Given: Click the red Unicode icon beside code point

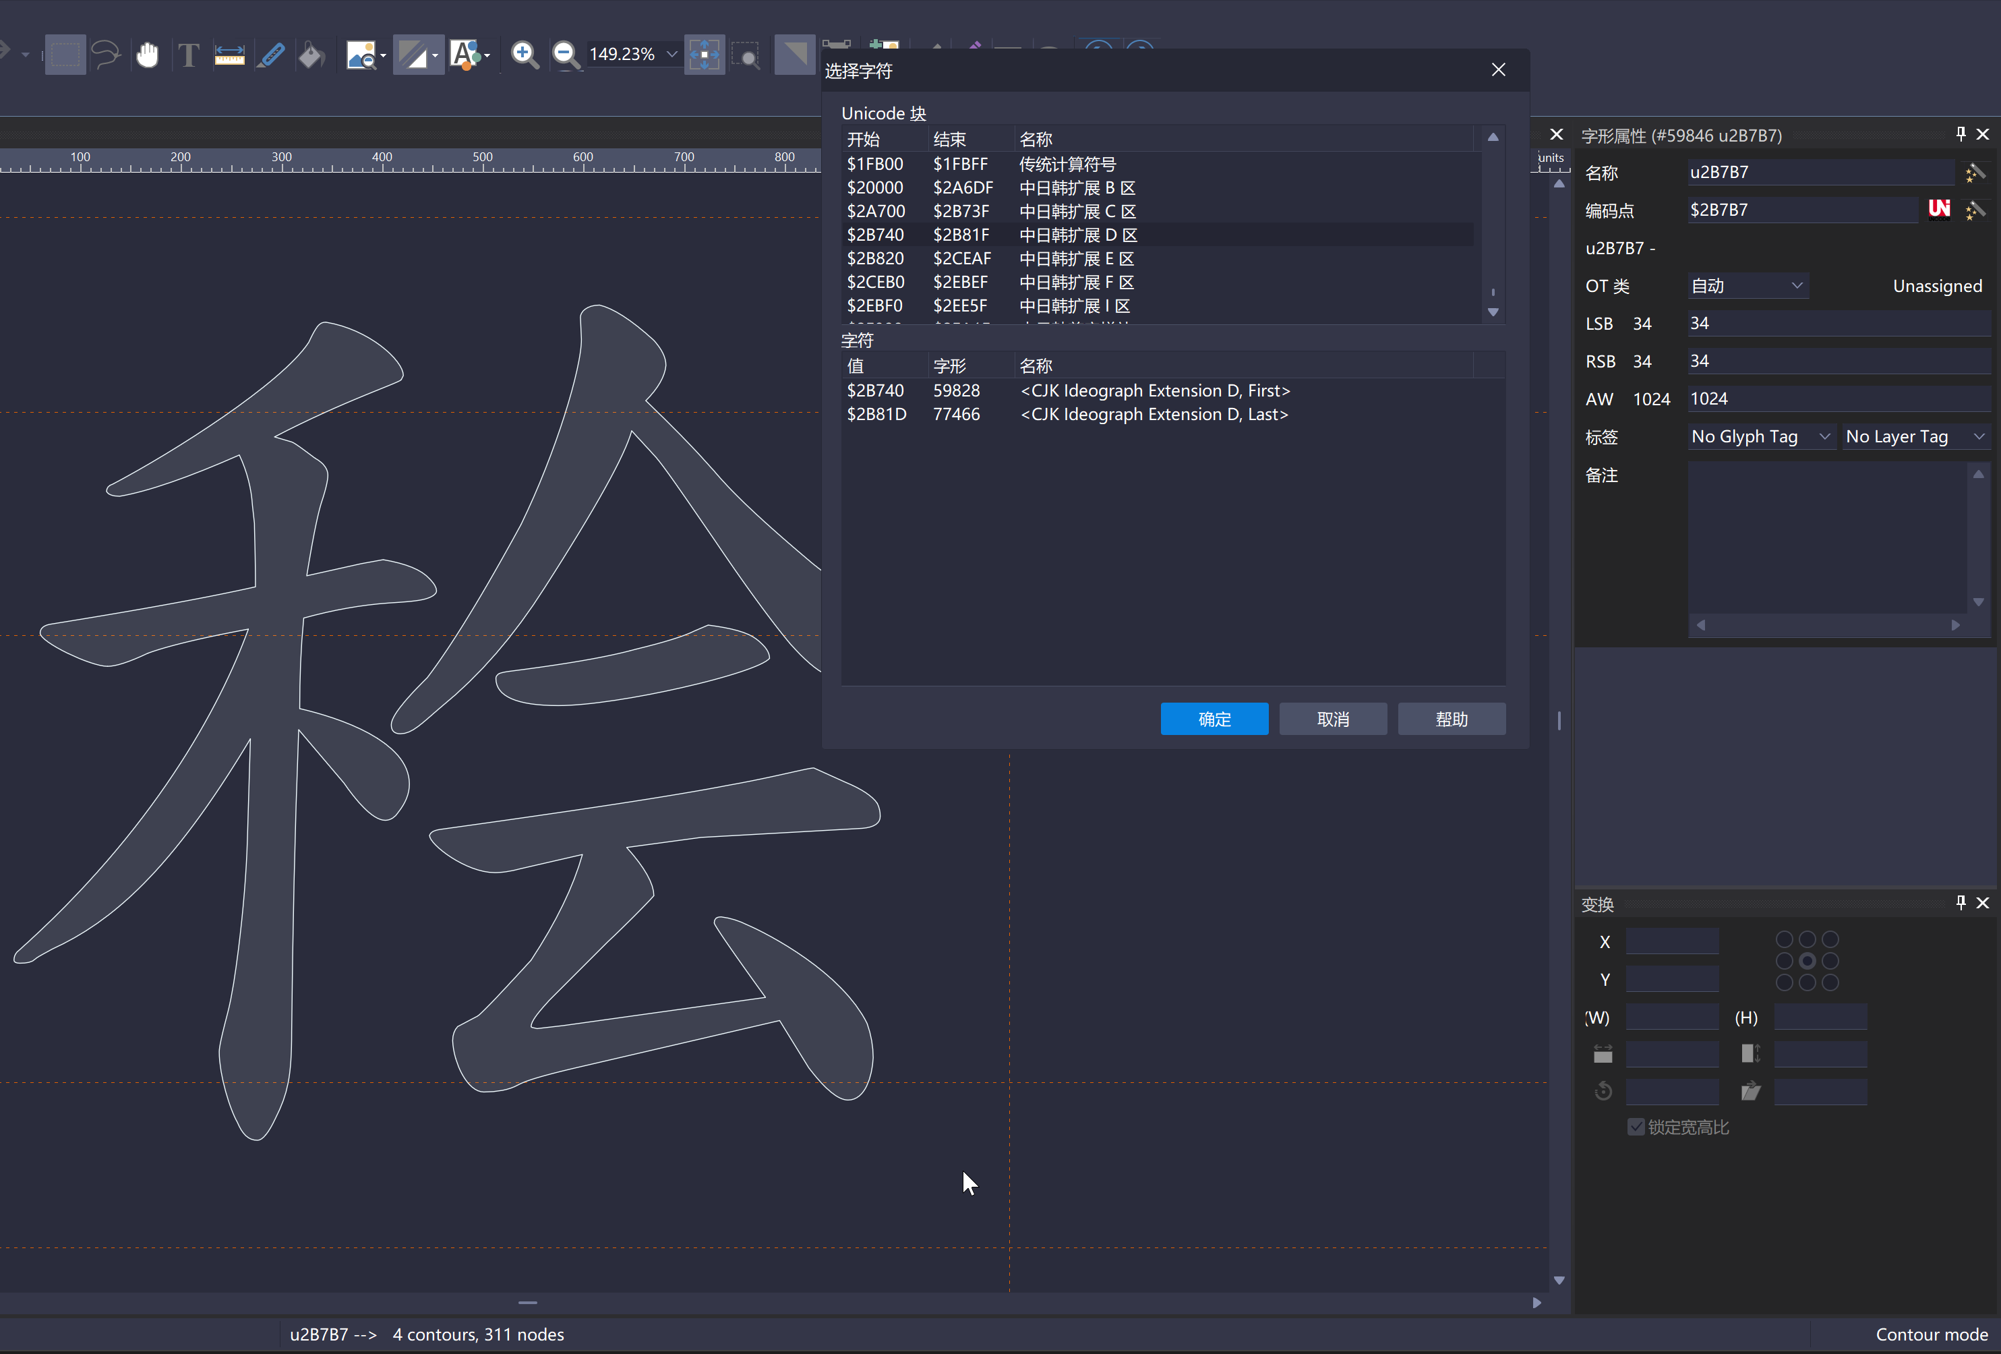Looking at the screenshot, I should coord(1938,209).
